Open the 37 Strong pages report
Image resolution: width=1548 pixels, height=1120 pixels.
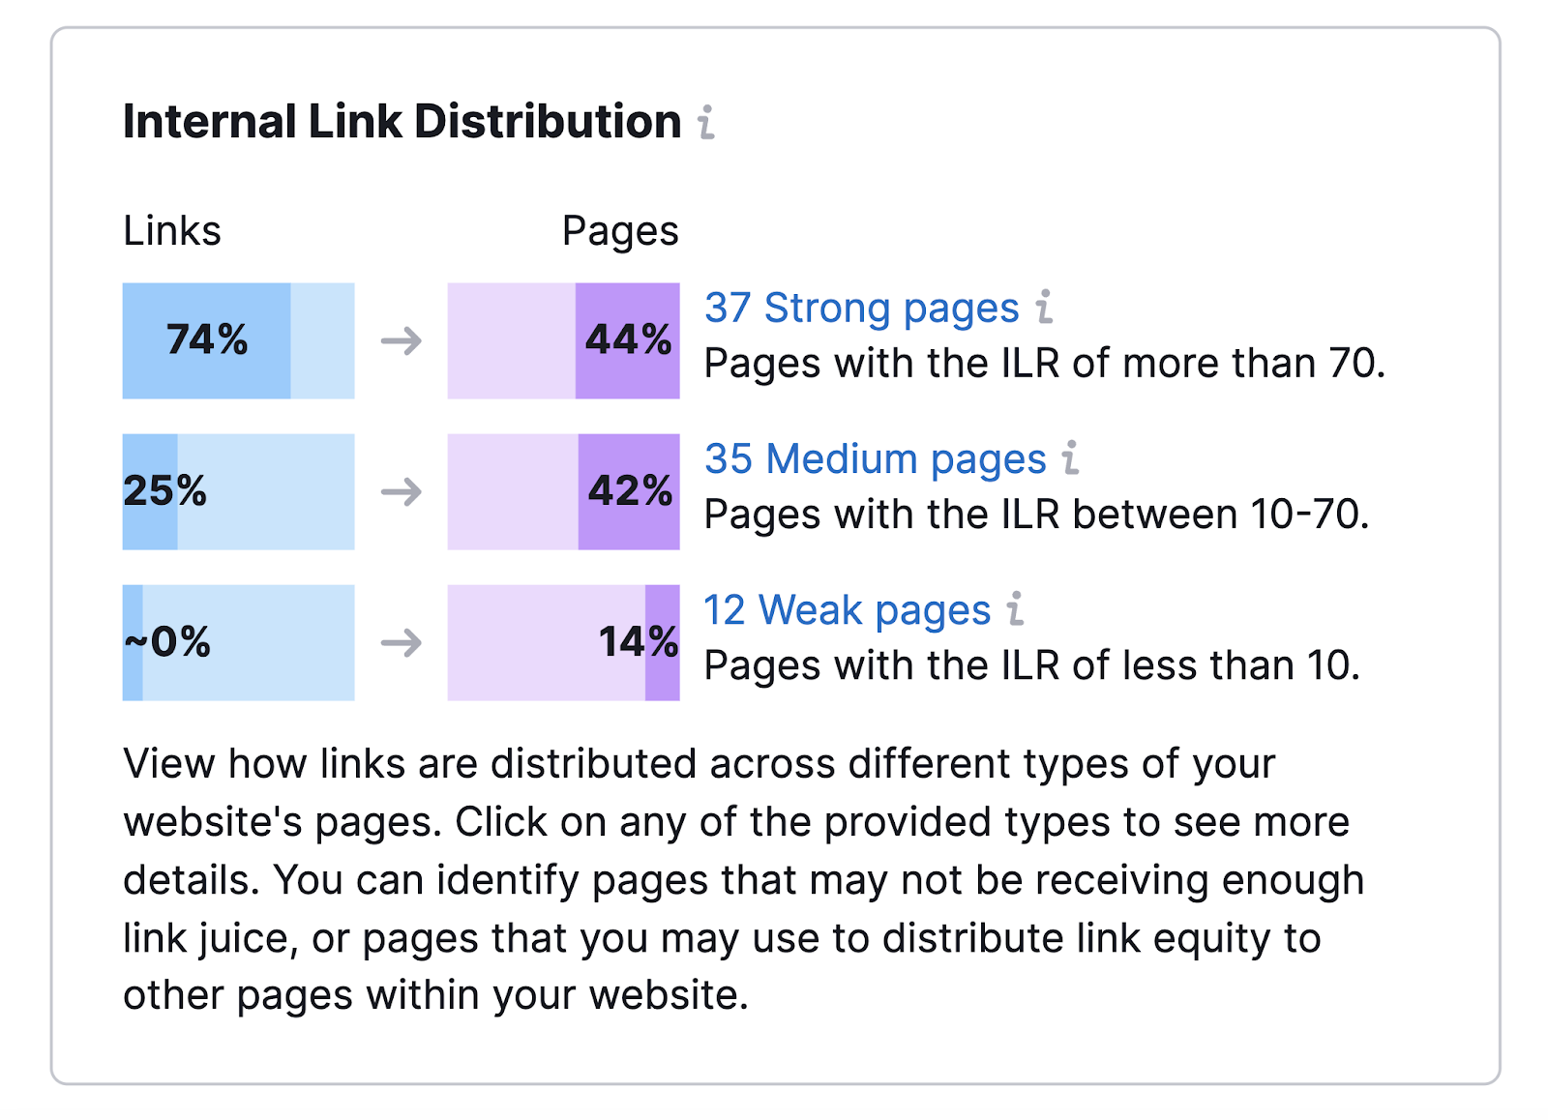(861, 307)
